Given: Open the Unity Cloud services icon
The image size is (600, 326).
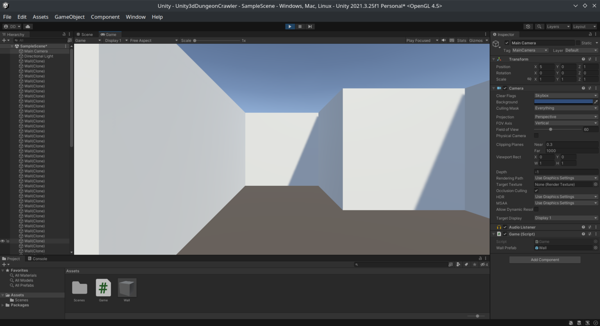Looking at the screenshot, I should click(27, 26).
